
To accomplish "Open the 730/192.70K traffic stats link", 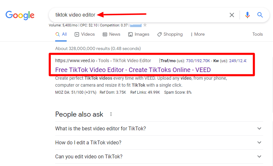I will 198,61.
